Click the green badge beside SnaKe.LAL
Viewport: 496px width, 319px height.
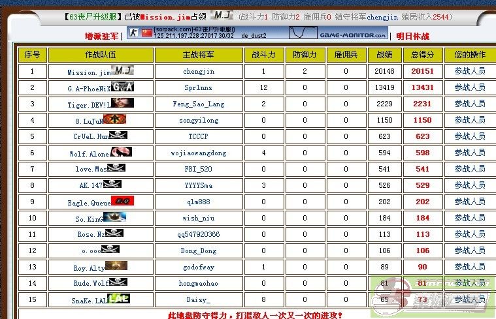(x=118, y=299)
